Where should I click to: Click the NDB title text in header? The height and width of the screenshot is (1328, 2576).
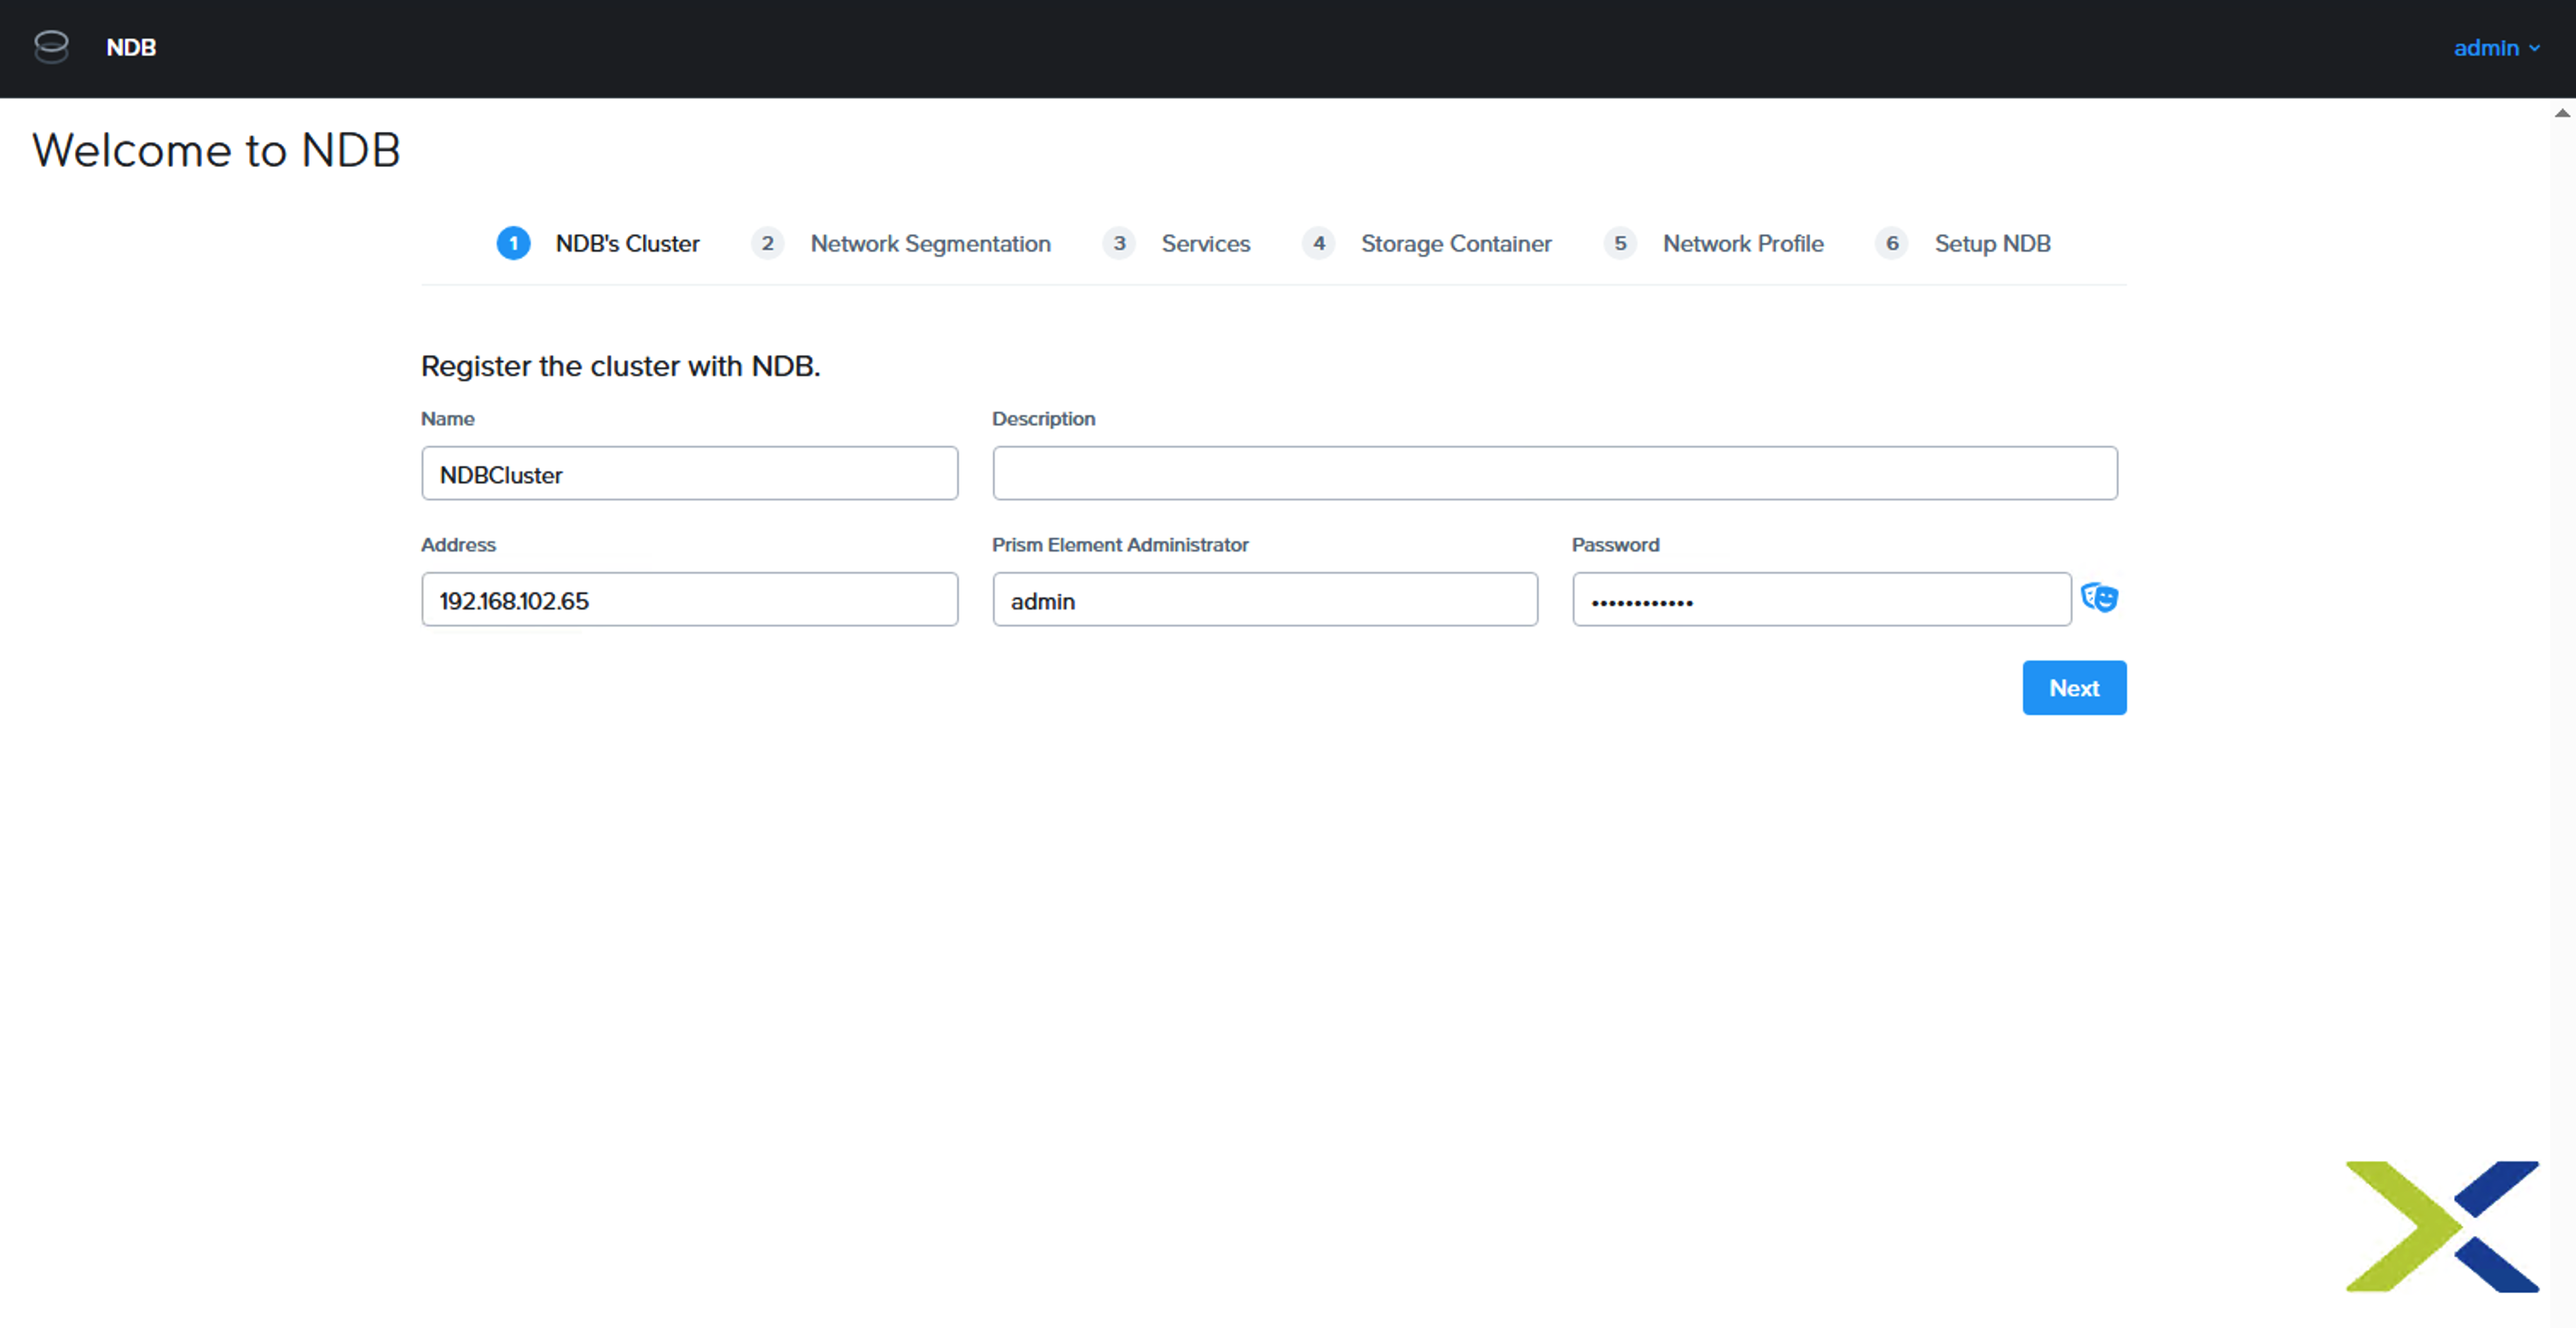click(131, 47)
